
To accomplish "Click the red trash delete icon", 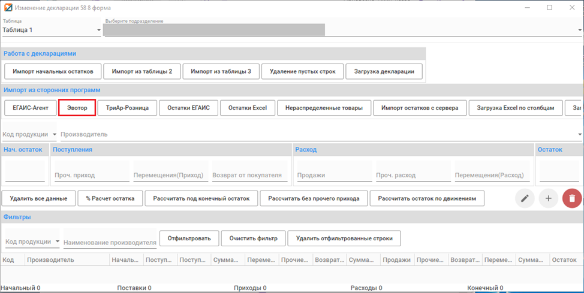I will point(572,198).
